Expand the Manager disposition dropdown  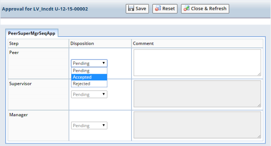[x=89, y=125]
